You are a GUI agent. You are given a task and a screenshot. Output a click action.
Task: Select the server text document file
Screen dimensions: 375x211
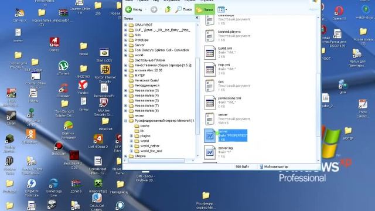pos(227,119)
